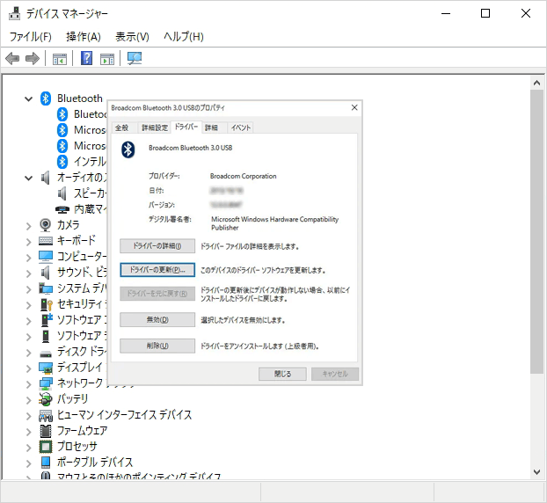
Task: Collapse the オーディオ tree node
Action: click(x=29, y=179)
